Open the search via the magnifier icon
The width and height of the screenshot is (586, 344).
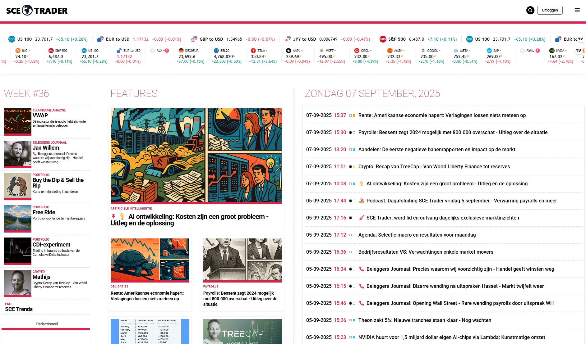[x=530, y=10]
